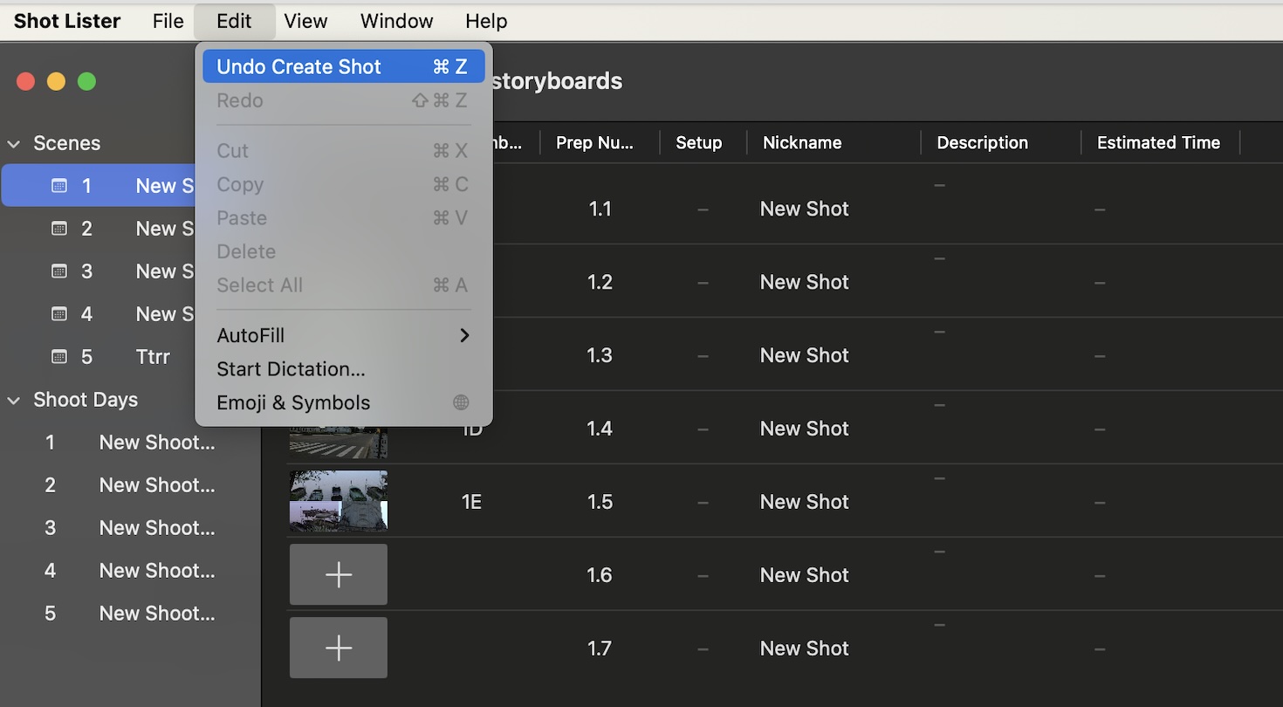
Task: Click New Shot nickname in row 1.7
Action: click(804, 649)
